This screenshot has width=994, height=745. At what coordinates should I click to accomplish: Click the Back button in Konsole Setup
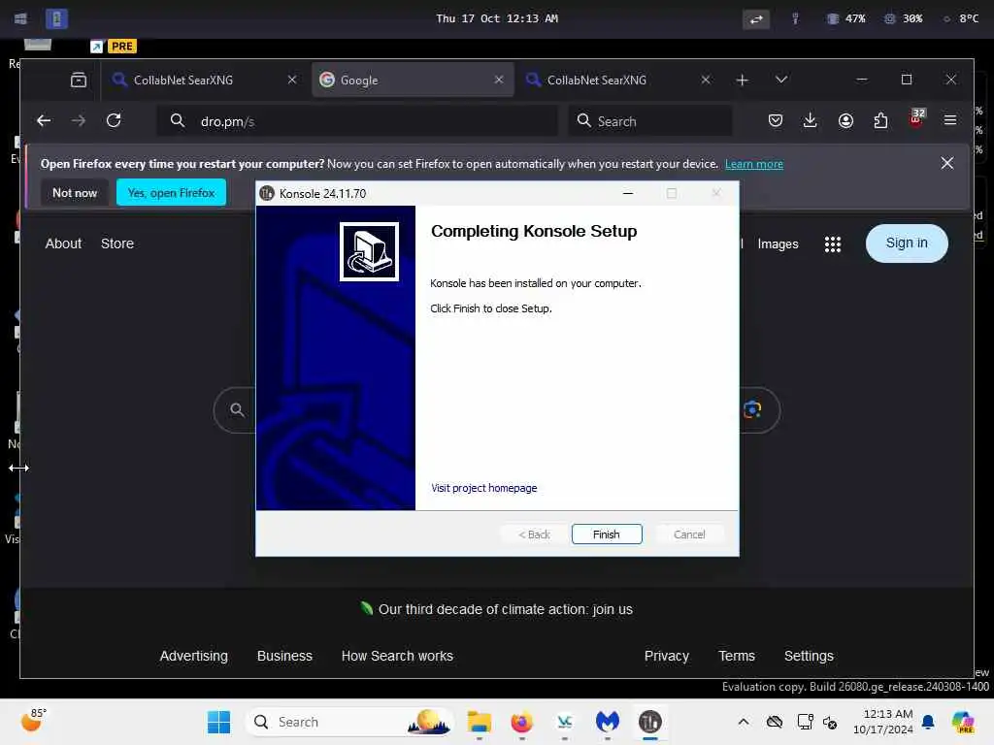(x=534, y=534)
